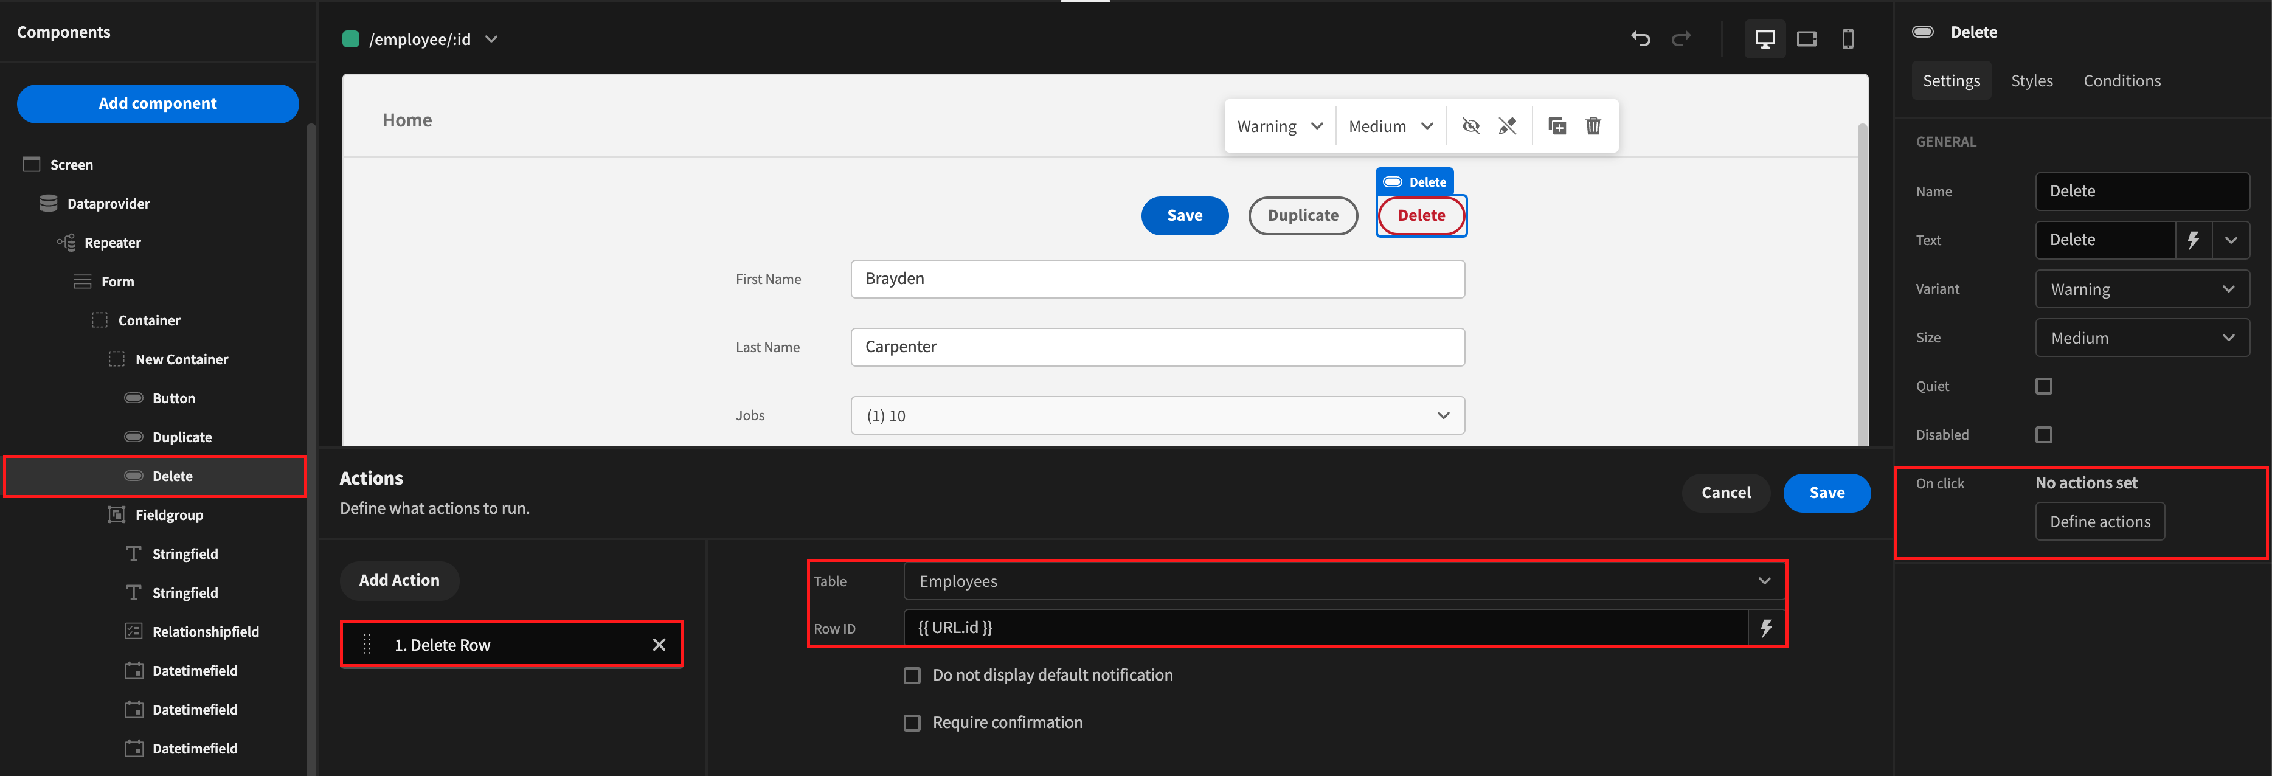This screenshot has width=2272, height=776.
Task: Click lightning binding icon beside Row ID
Action: coord(1766,628)
